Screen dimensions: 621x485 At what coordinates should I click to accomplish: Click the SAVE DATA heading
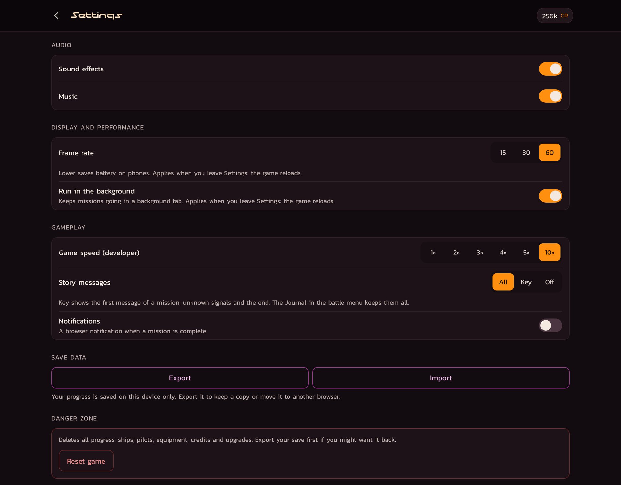point(69,357)
